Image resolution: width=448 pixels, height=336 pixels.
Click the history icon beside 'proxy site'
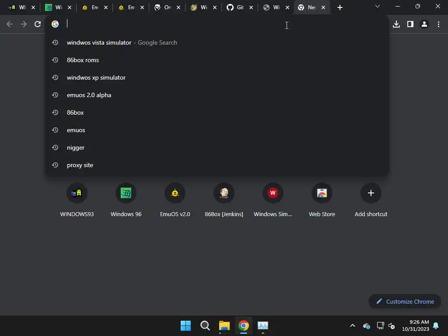(x=55, y=165)
